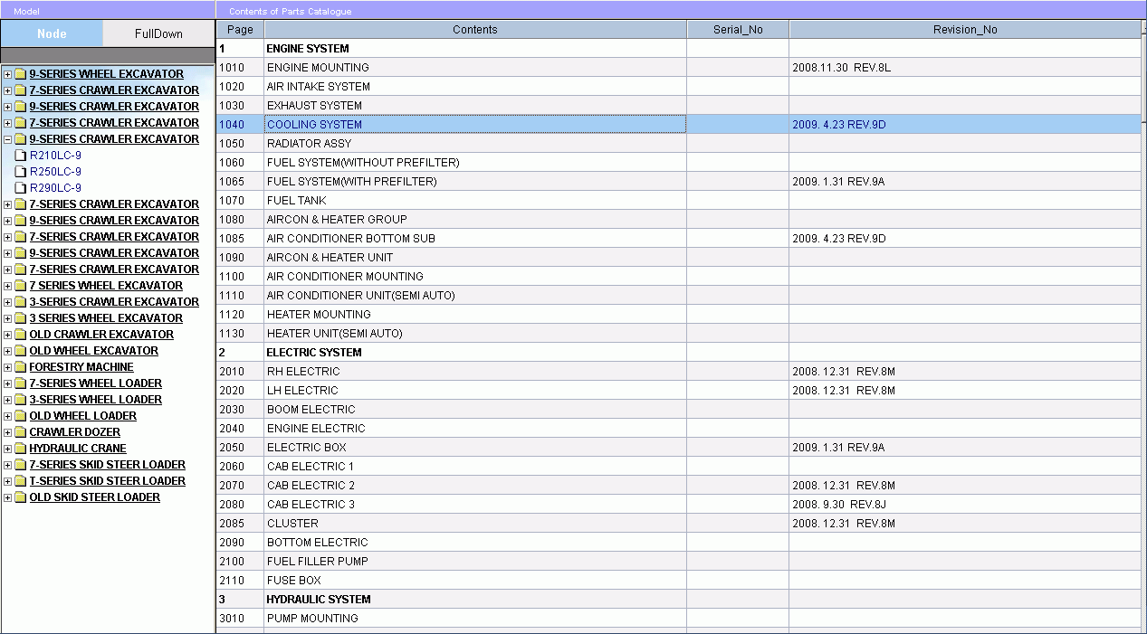The height and width of the screenshot is (634, 1147).
Task: Click the FORESTRY MACHINE folder icon
Action: (20, 367)
